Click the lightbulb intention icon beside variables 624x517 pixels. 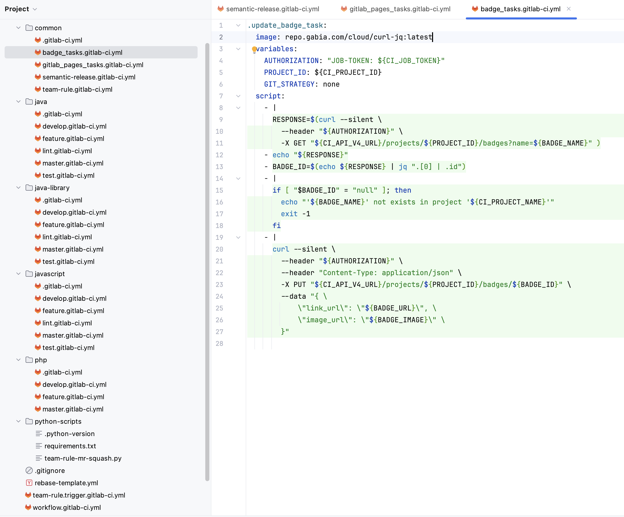(x=254, y=49)
